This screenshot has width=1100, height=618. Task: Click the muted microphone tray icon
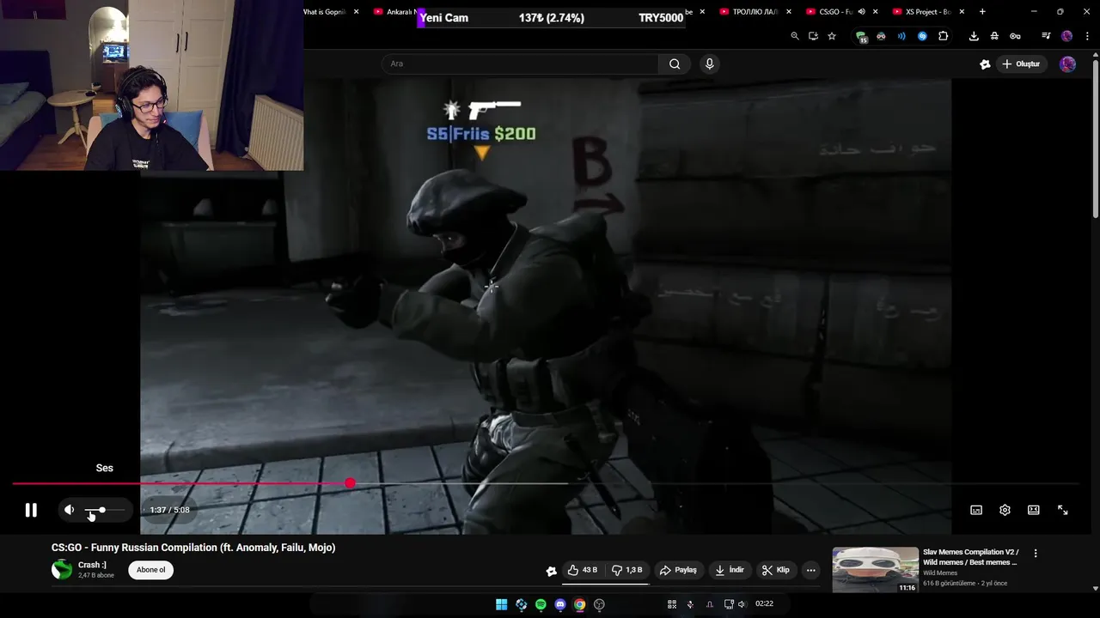(x=690, y=604)
